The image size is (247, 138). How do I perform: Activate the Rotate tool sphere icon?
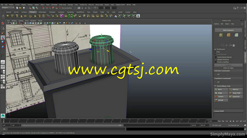(3, 42)
